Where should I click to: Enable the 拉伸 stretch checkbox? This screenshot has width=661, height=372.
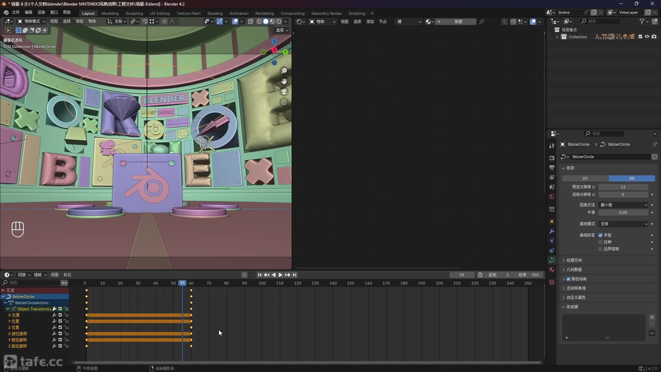[x=600, y=242]
